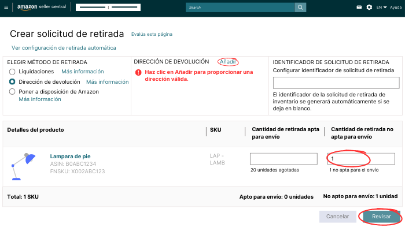Click the seller account selector box
The width and height of the screenshot is (405, 231).
(108, 7)
